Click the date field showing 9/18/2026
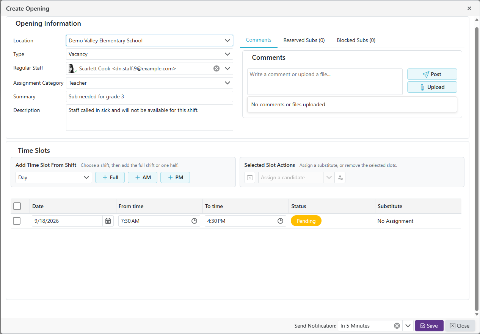Viewport: 480px width, 334px height. (x=67, y=221)
